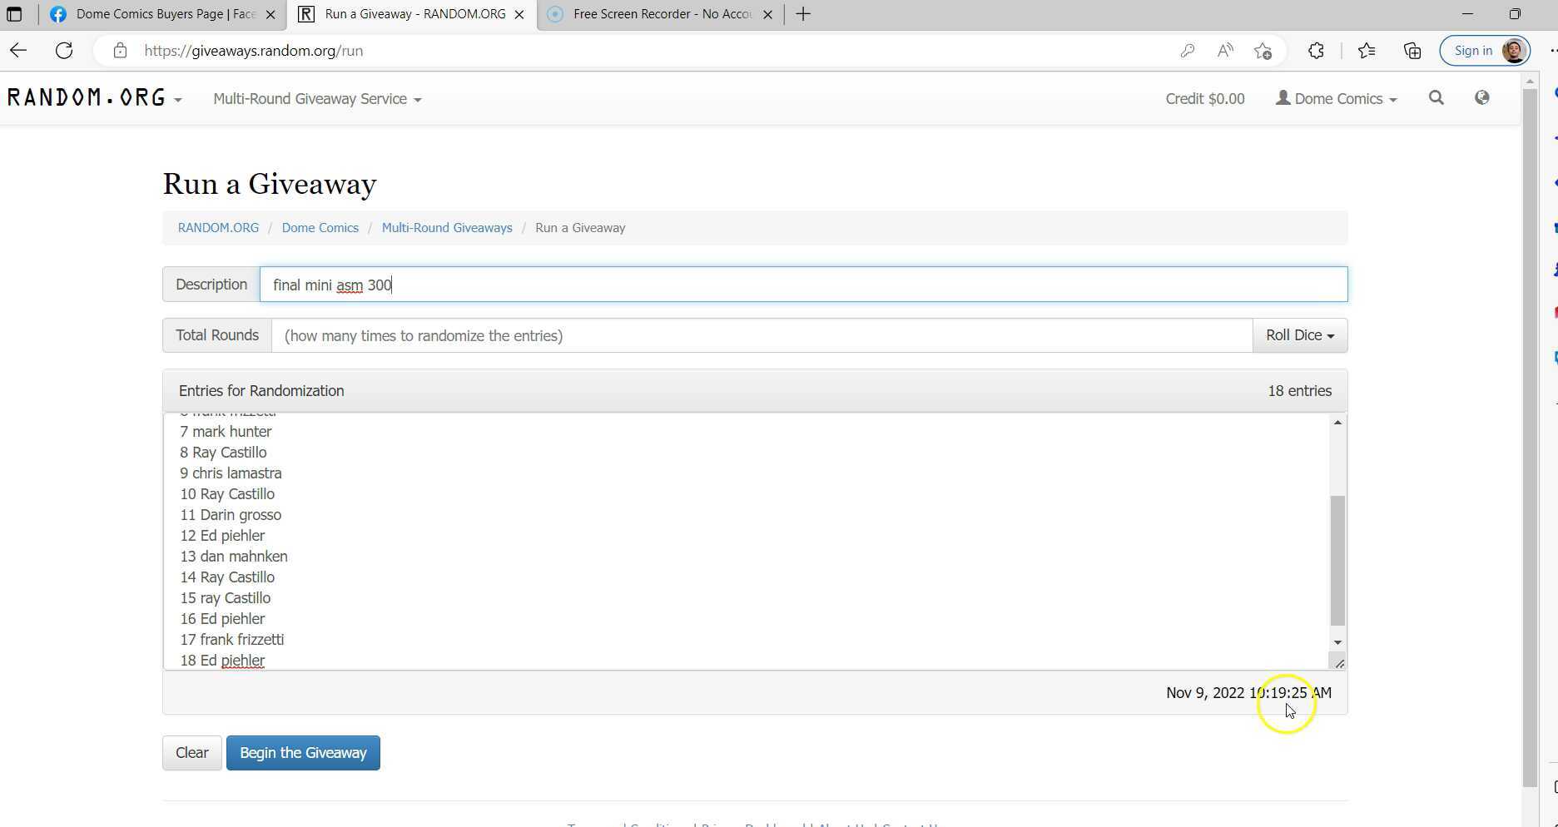Click Begin the Giveaway button

pos(303,753)
